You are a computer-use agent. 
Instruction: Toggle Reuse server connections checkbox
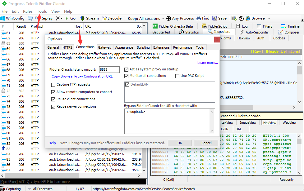[53, 107]
